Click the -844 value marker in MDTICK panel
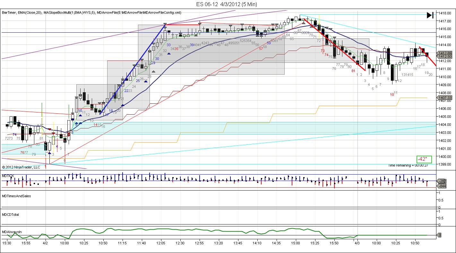The height and width of the screenshot is (253, 456). pos(442,186)
